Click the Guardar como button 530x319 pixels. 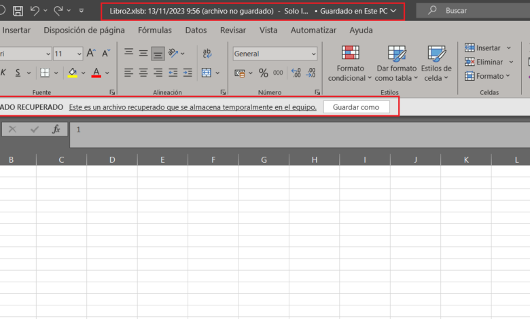[x=356, y=107]
